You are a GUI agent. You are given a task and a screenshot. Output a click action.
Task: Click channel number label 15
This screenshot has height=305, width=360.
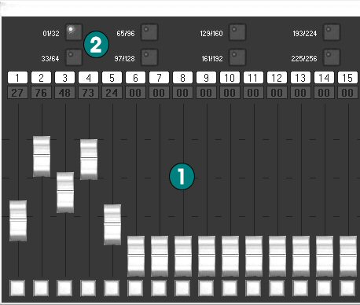click(347, 78)
